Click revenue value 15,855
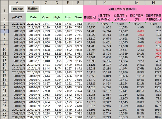Viewport: 162px width, 119px height. [x=90, y=27]
